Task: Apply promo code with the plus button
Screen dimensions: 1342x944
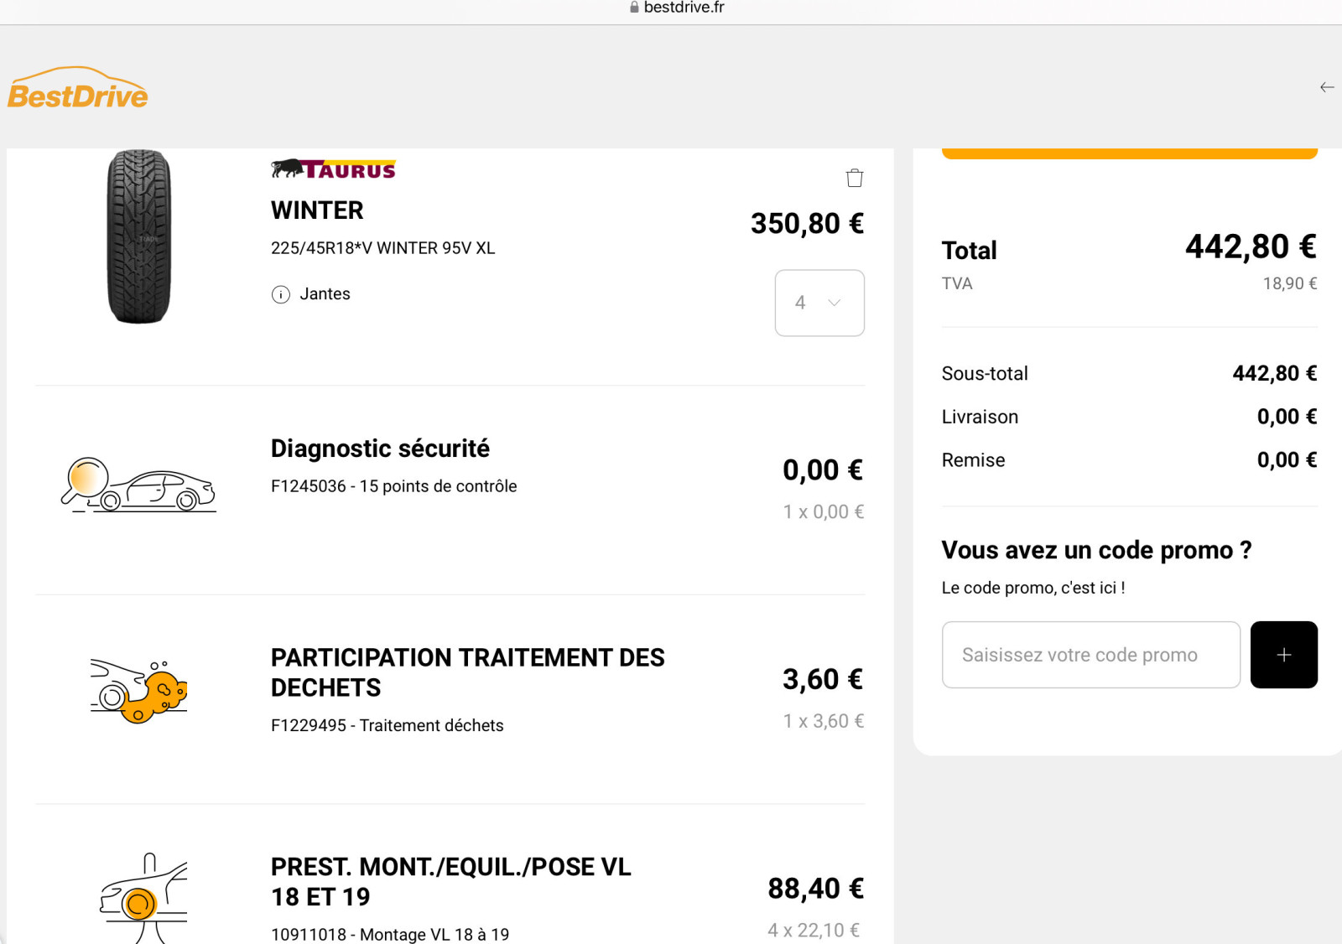Action: click(x=1283, y=655)
